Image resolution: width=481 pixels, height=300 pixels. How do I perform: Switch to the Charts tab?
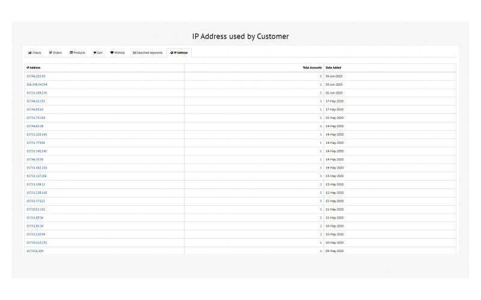click(34, 53)
